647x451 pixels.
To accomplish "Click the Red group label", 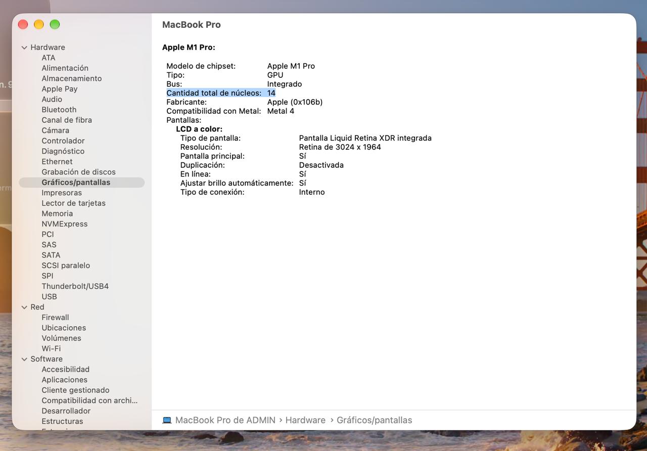I will click(x=37, y=307).
